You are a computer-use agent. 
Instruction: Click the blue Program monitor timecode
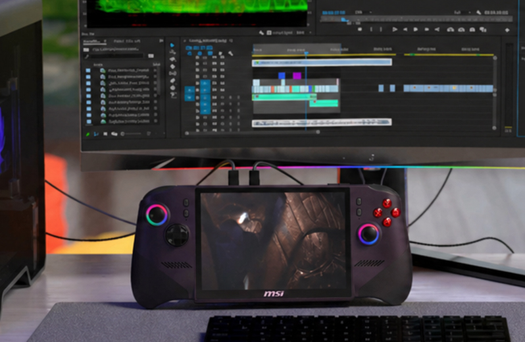(x=334, y=13)
